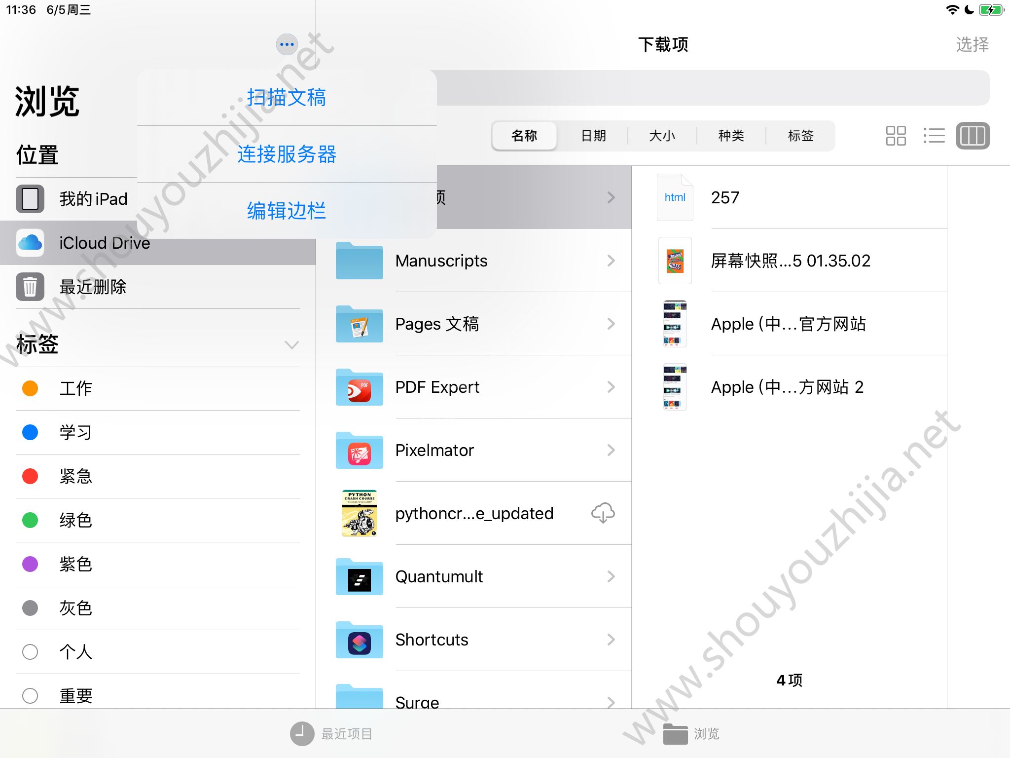This screenshot has width=1010, height=758.
Task: Sort by 种类 tab
Action: coord(731,136)
